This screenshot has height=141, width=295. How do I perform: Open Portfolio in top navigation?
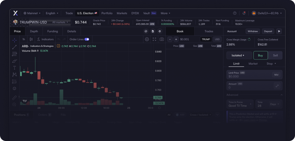click(x=107, y=13)
